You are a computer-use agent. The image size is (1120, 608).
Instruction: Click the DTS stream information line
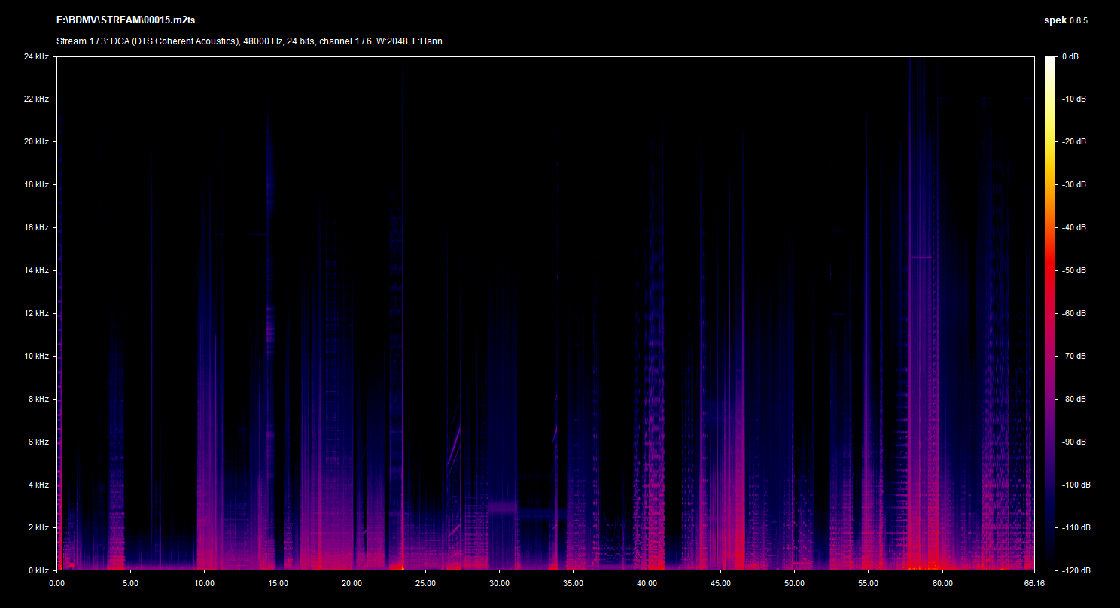point(249,41)
